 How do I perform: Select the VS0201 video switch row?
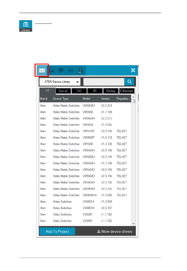coord(85,214)
